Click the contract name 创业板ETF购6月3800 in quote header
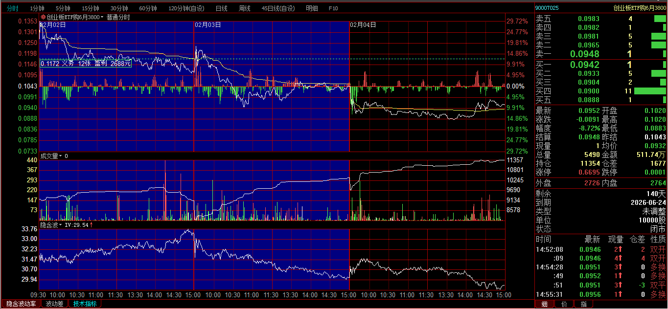 click(x=640, y=8)
